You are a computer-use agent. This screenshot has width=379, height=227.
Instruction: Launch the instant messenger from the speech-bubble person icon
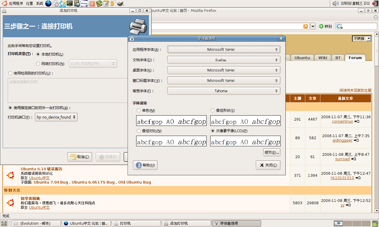pos(113,4)
